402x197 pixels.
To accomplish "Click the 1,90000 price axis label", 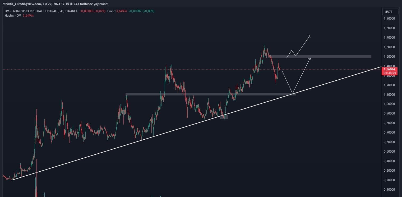I will pyautogui.click(x=389, y=19).
